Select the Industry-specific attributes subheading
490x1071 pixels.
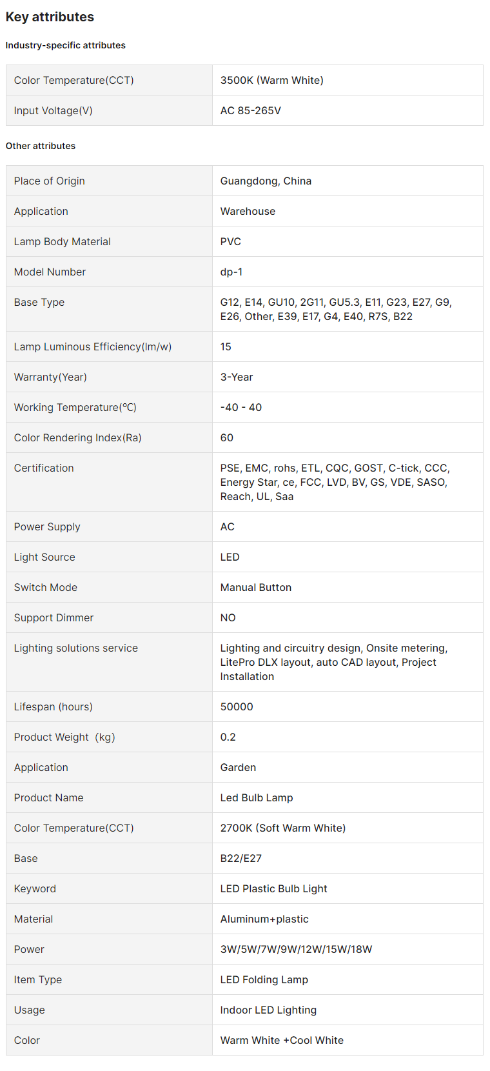click(65, 45)
